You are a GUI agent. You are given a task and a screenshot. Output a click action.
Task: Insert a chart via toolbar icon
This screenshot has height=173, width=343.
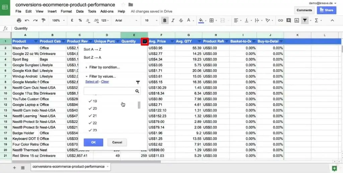[x=297, y=20]
